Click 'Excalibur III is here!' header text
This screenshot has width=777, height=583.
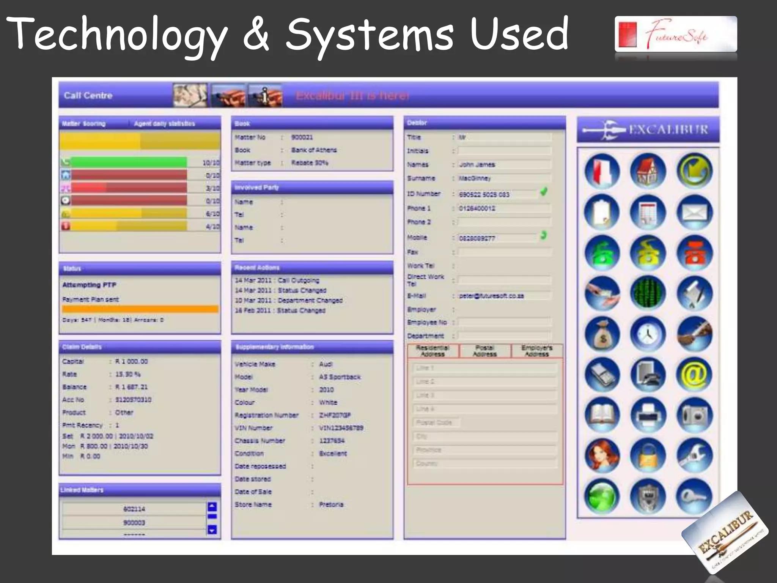[x=352, y=95]
